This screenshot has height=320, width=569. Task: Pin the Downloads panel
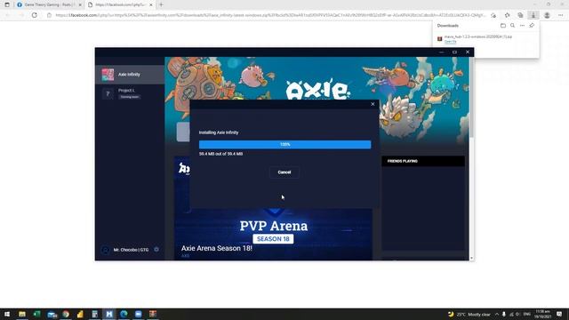click(532, 26)
